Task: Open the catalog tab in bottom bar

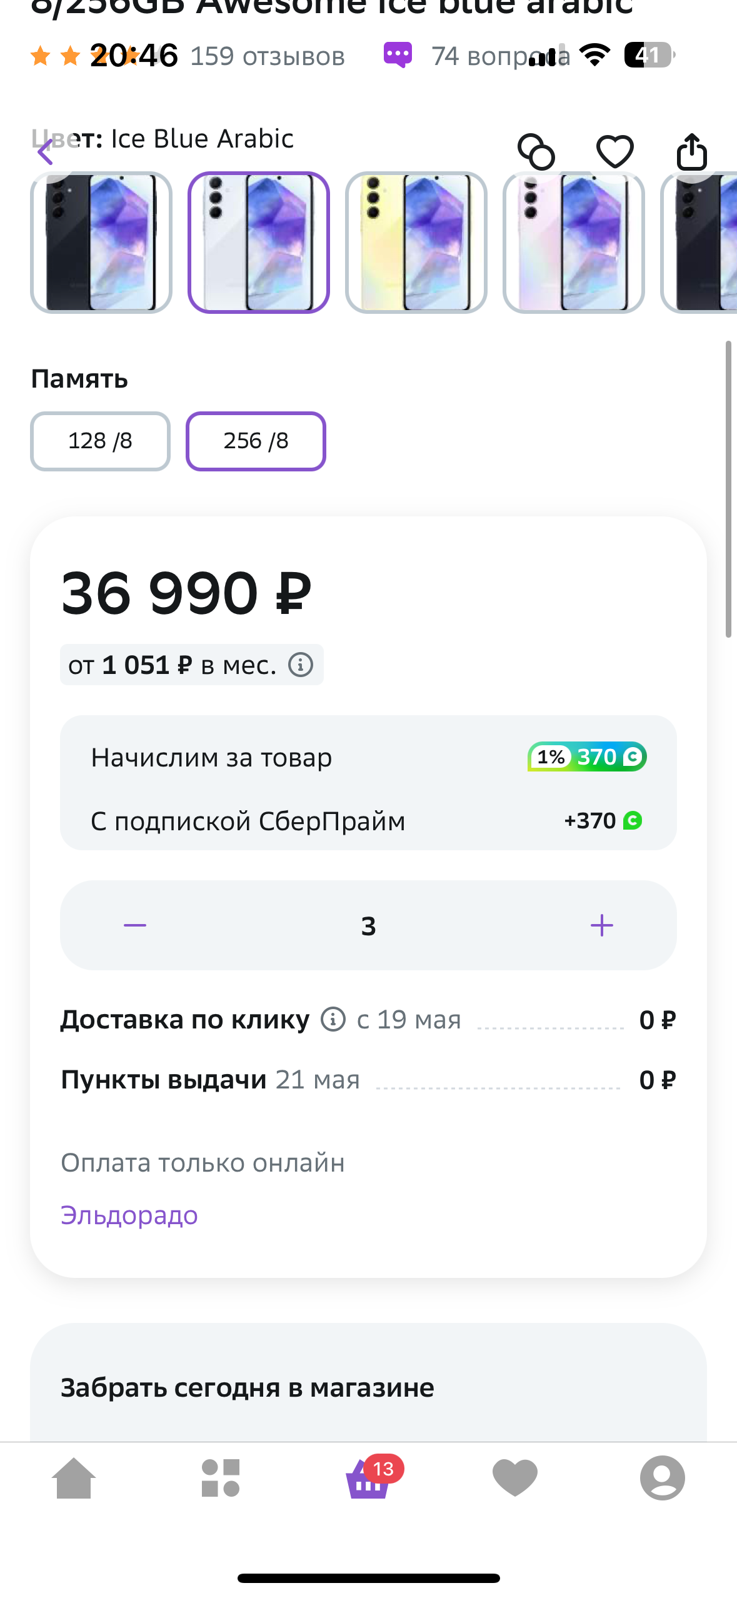Action: coord(221,1478)
